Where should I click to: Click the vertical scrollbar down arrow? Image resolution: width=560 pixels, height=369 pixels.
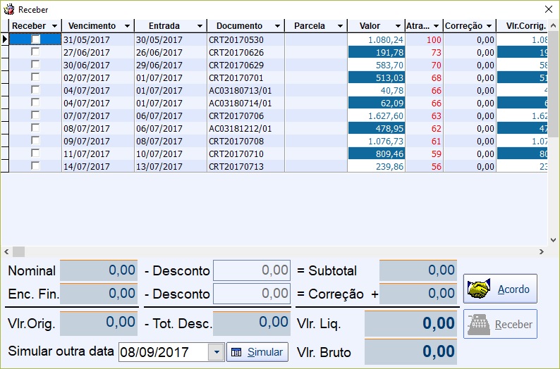coord(553,240)
